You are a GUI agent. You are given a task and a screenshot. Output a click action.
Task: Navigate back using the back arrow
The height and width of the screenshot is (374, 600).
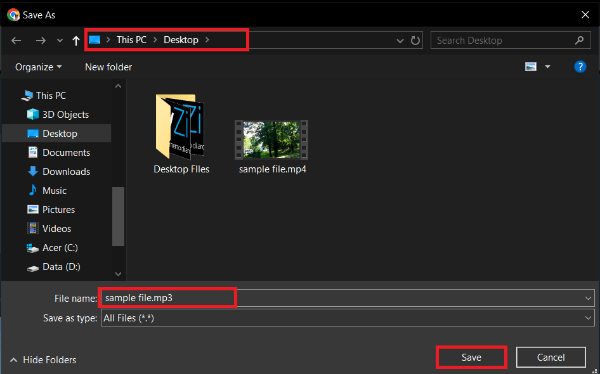pos(16,40)
